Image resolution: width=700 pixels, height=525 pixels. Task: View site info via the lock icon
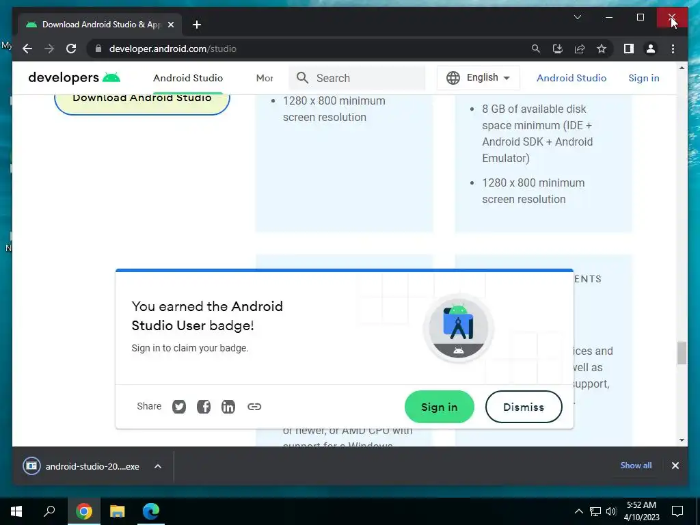click(98, 49)
